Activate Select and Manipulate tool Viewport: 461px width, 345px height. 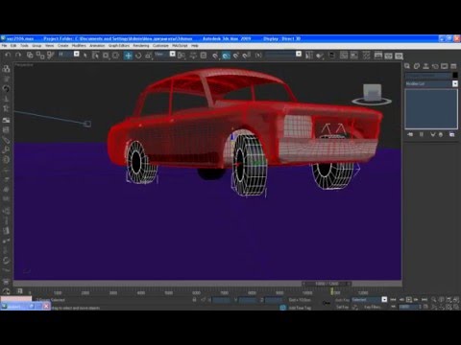pyautogui.click(x=193, y=56)
